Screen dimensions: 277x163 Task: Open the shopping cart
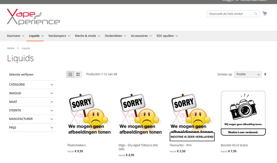[265, 13]
